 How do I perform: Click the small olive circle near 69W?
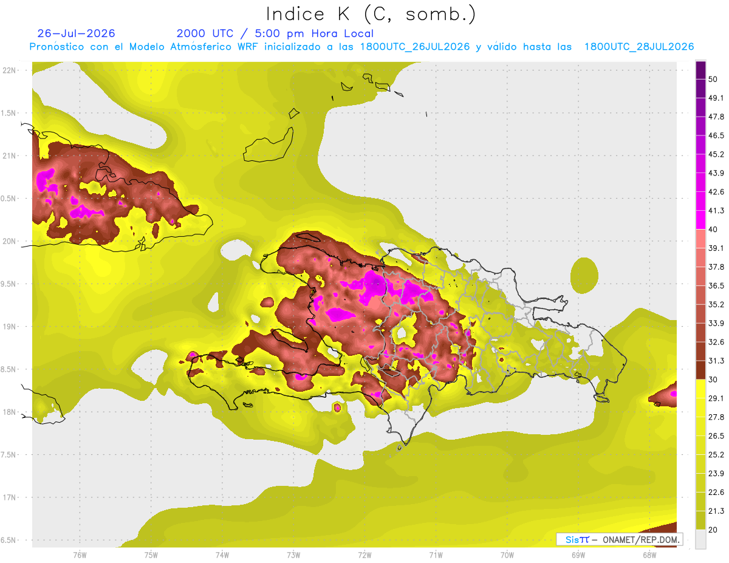click(x=584, y=275)
